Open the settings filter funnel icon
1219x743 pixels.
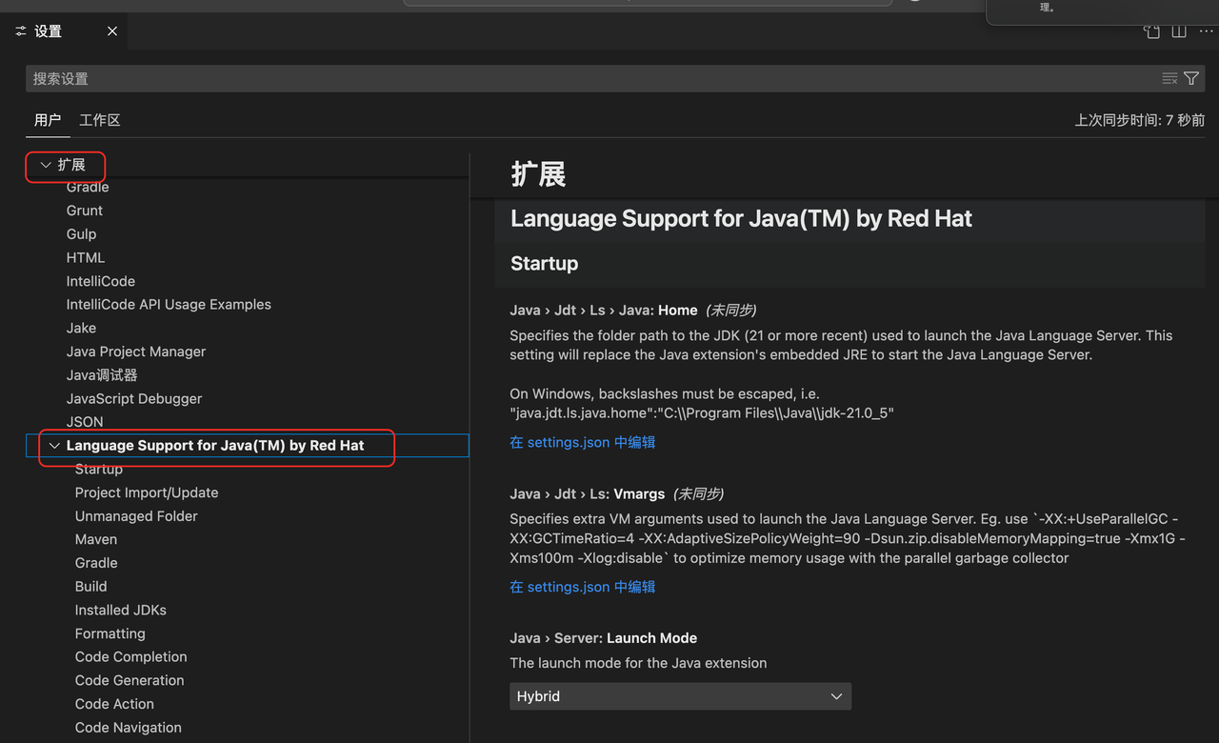(x=1191, y=78)
